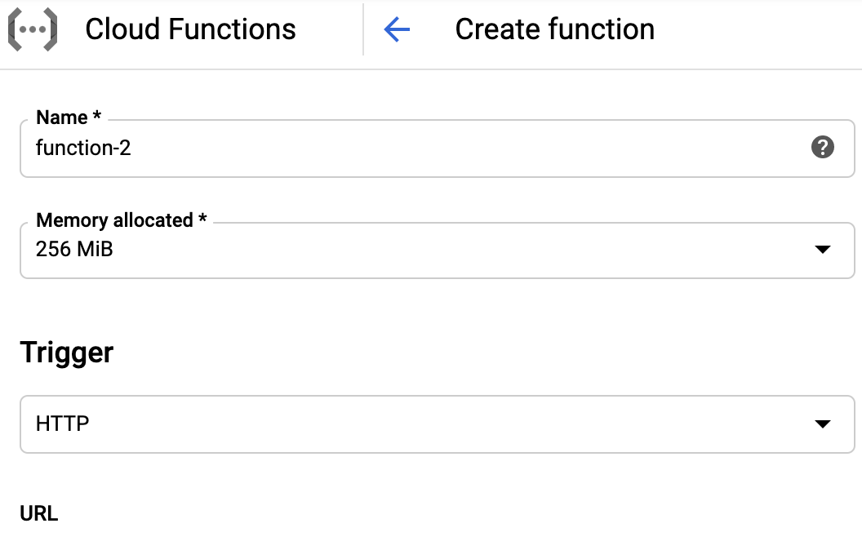Viewport: 862px width, 550px height.
Task: Open help tooltip in Name field
Action: coord(823,147)
